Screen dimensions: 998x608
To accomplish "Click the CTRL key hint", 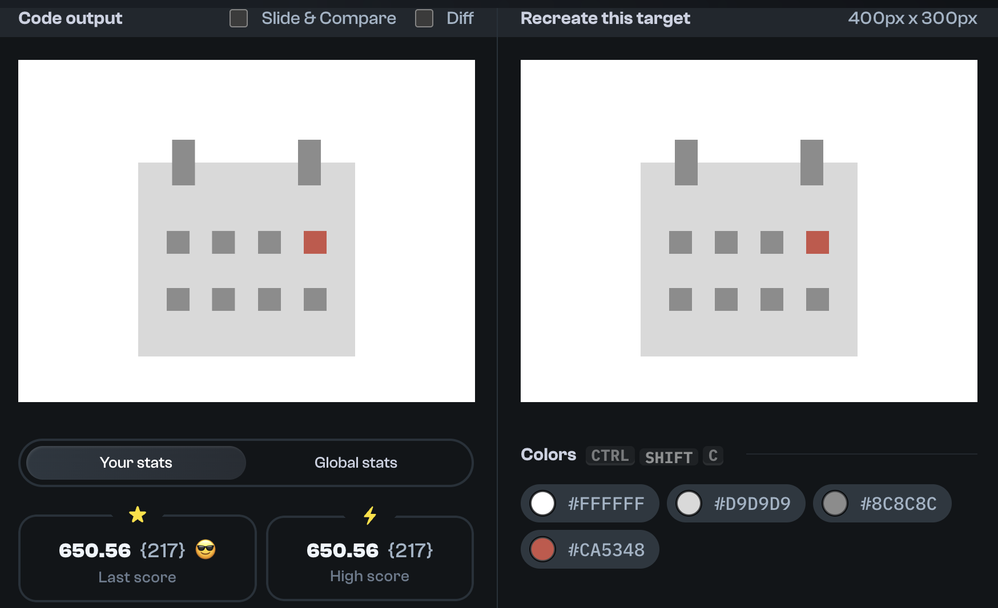I will tap(610, 456).
